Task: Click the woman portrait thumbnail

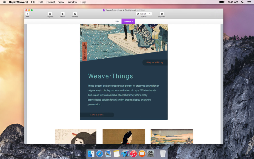Action: coord(124,136)
